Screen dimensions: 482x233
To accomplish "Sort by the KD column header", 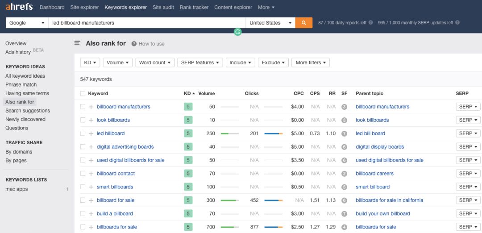I will pos(189,93).
